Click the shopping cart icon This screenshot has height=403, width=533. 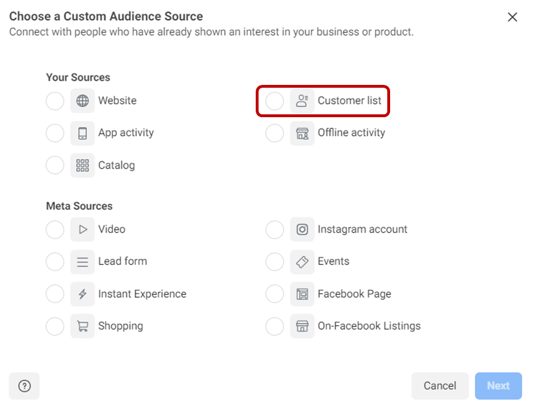[x=83, y=327]
